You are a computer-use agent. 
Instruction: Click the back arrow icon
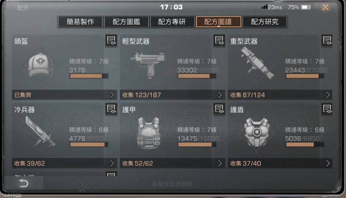point(24,183)
